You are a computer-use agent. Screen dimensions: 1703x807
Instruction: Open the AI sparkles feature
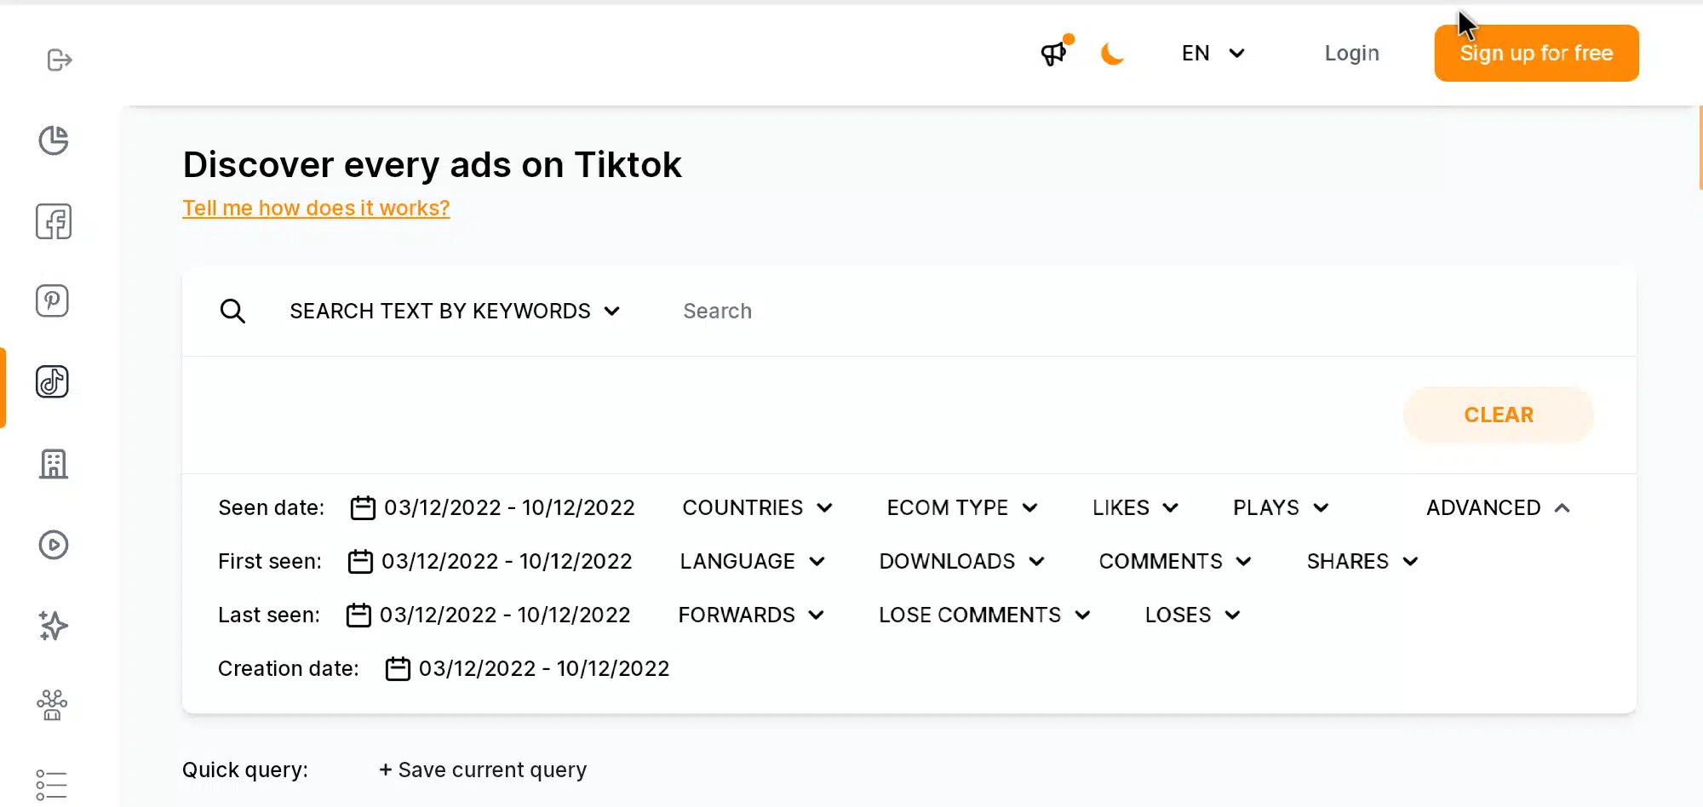[53, 626]
